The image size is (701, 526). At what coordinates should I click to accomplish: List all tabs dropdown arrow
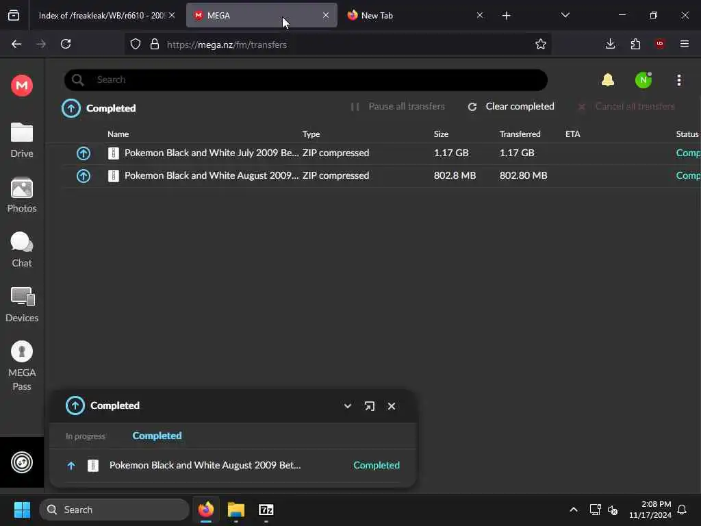(565, 15)
